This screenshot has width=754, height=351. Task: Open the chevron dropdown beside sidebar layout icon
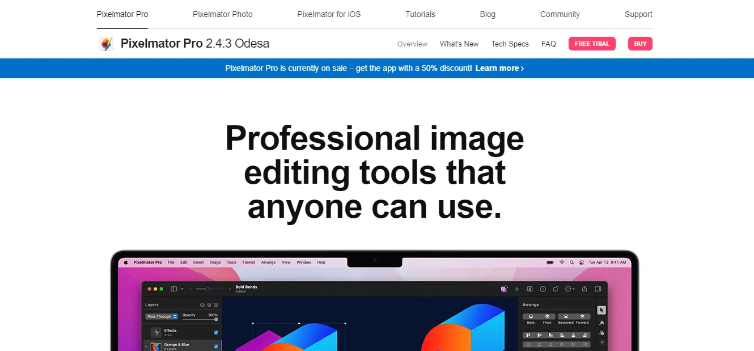click(x=182, y=289)
